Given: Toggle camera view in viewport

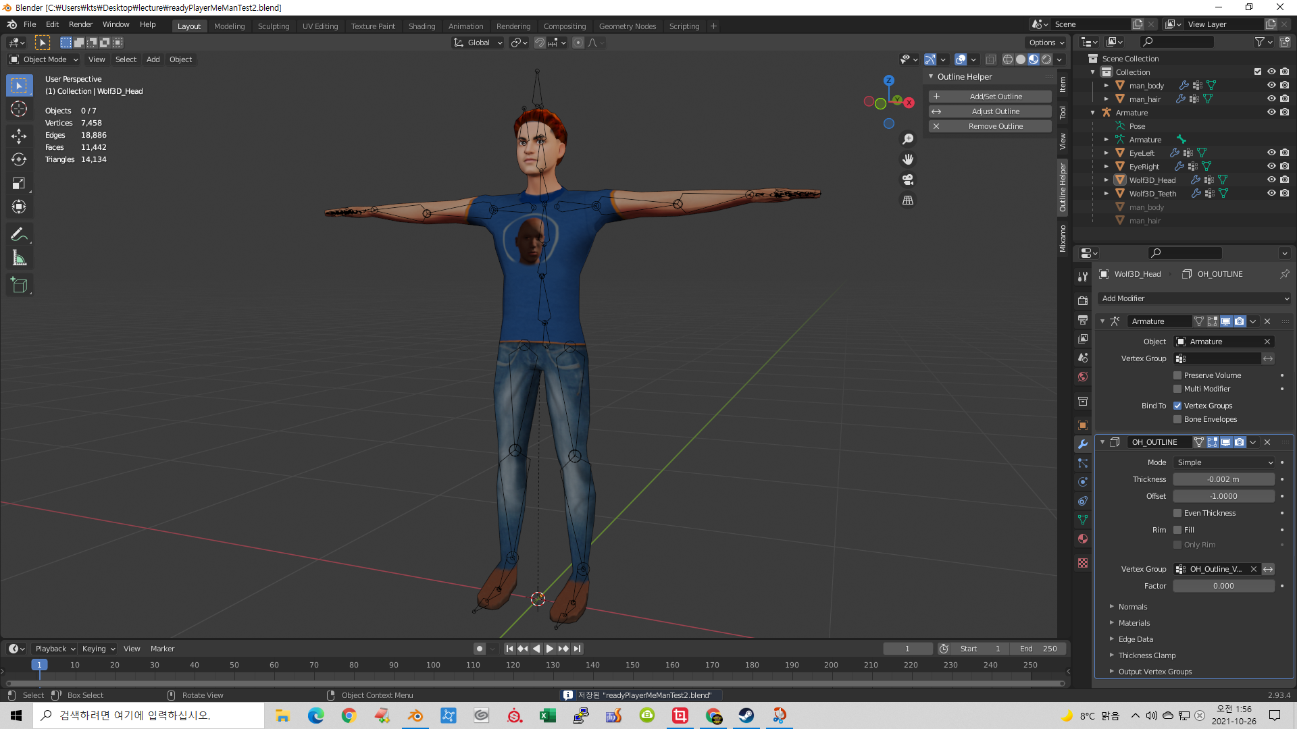Looking at the screenshot, I should click(x=908, y=180).
